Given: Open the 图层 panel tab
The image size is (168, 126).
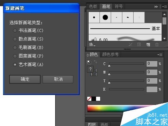Looking at the screenshot, I should coord(92,124).
